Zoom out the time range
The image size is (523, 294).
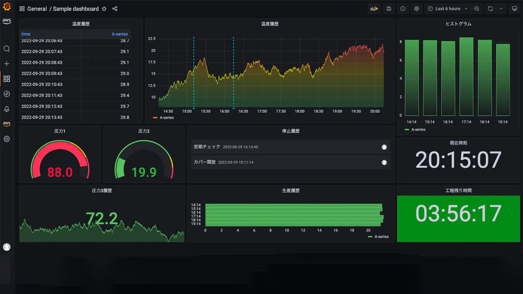(x=477, y=9)
